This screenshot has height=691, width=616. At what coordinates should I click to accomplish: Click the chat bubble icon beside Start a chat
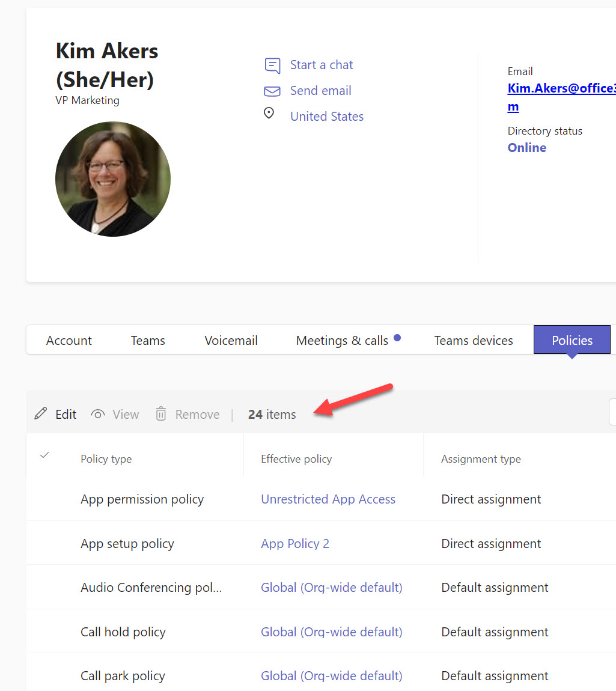tap(272, 65)
